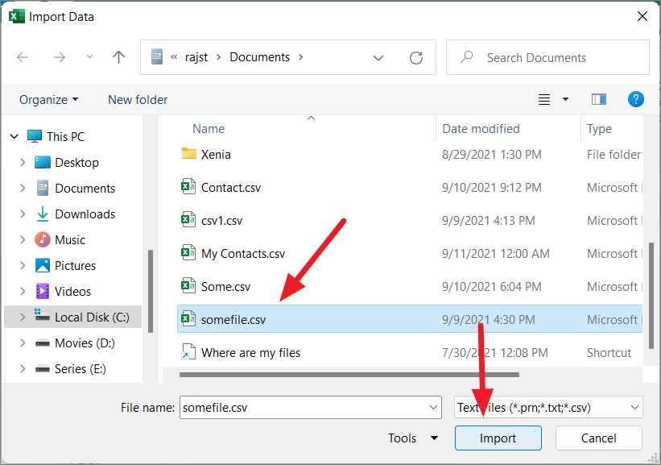This screenshot has width=661, height=465.
Task: Click the Refresh icon
Action: [416, 57]
